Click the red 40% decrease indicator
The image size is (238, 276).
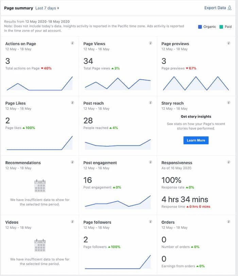(x=46, y=68)
